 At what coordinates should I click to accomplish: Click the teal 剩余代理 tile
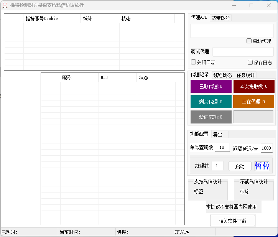(x=211, y=102)
